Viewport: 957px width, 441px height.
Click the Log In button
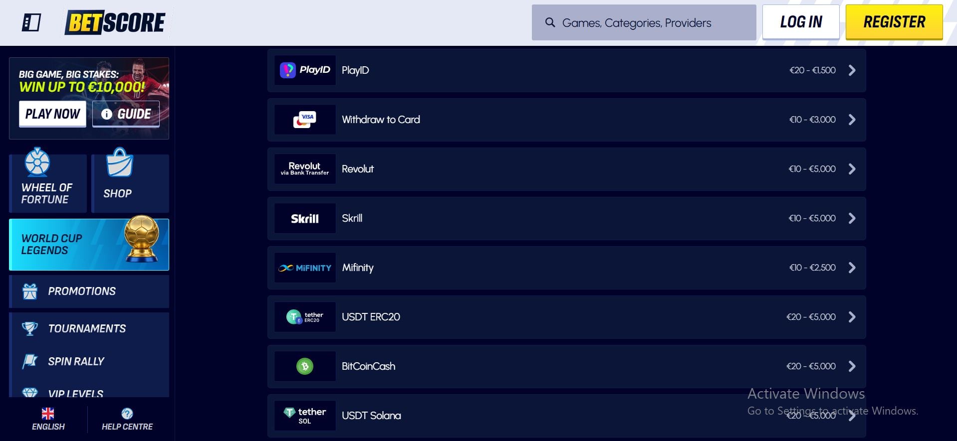(x=801, y=22)
